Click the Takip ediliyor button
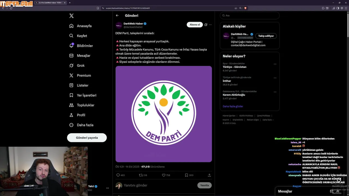Image resolution: width=349 pixels, height=196 pixels. pyautogui.click(x=266, y=36)
